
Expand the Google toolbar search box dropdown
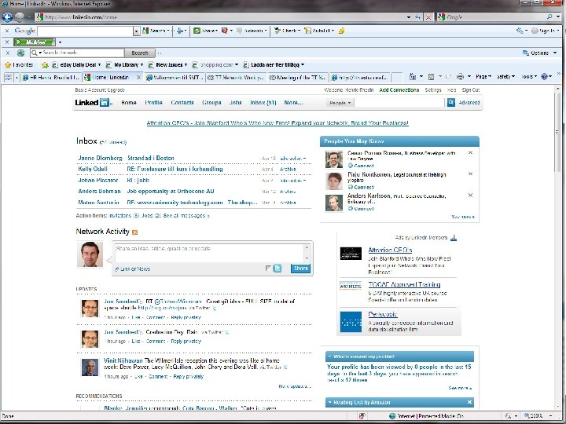136,31
